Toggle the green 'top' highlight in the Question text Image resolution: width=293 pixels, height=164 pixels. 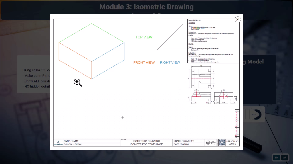pyautogui.click(x=198, y=28)
